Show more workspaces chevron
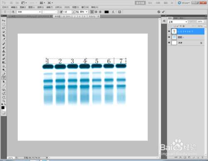Image resolution: width=208 pixels, height=161 pixels. (172, 3)
